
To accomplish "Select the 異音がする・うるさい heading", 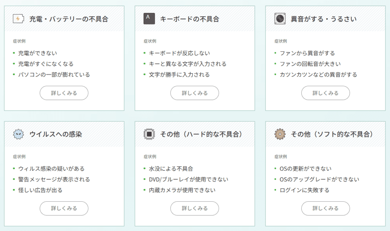I will tap(324, 19).
